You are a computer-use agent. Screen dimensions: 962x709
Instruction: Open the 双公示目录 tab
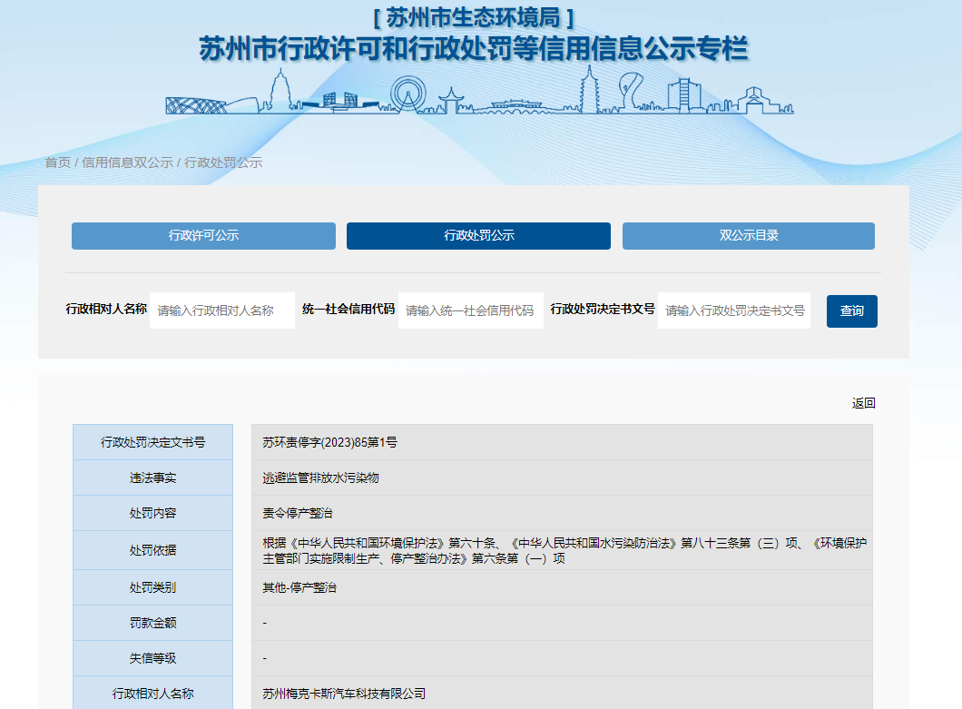click(x=748, y=236)
